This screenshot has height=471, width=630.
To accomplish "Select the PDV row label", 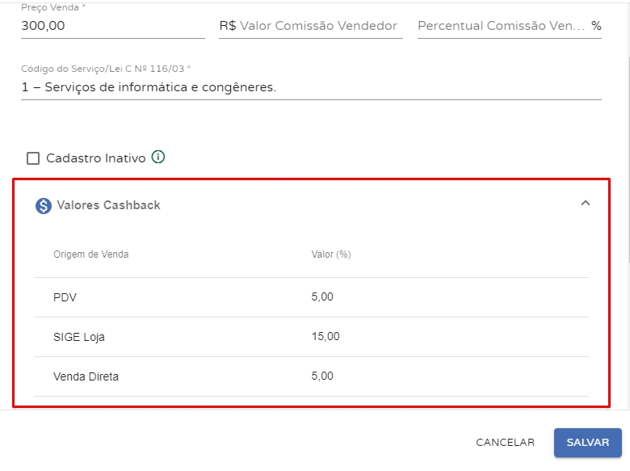I will (65, 297).
